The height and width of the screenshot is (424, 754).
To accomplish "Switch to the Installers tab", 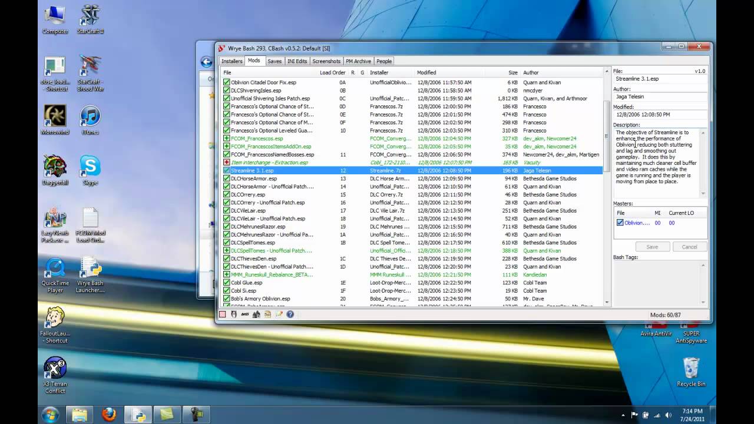I will pyautogui.click(x=232, y=61).
